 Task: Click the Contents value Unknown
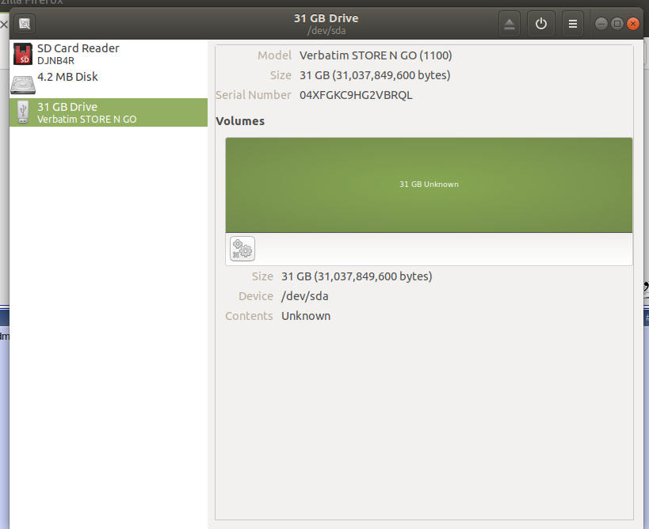pos(306,316)
